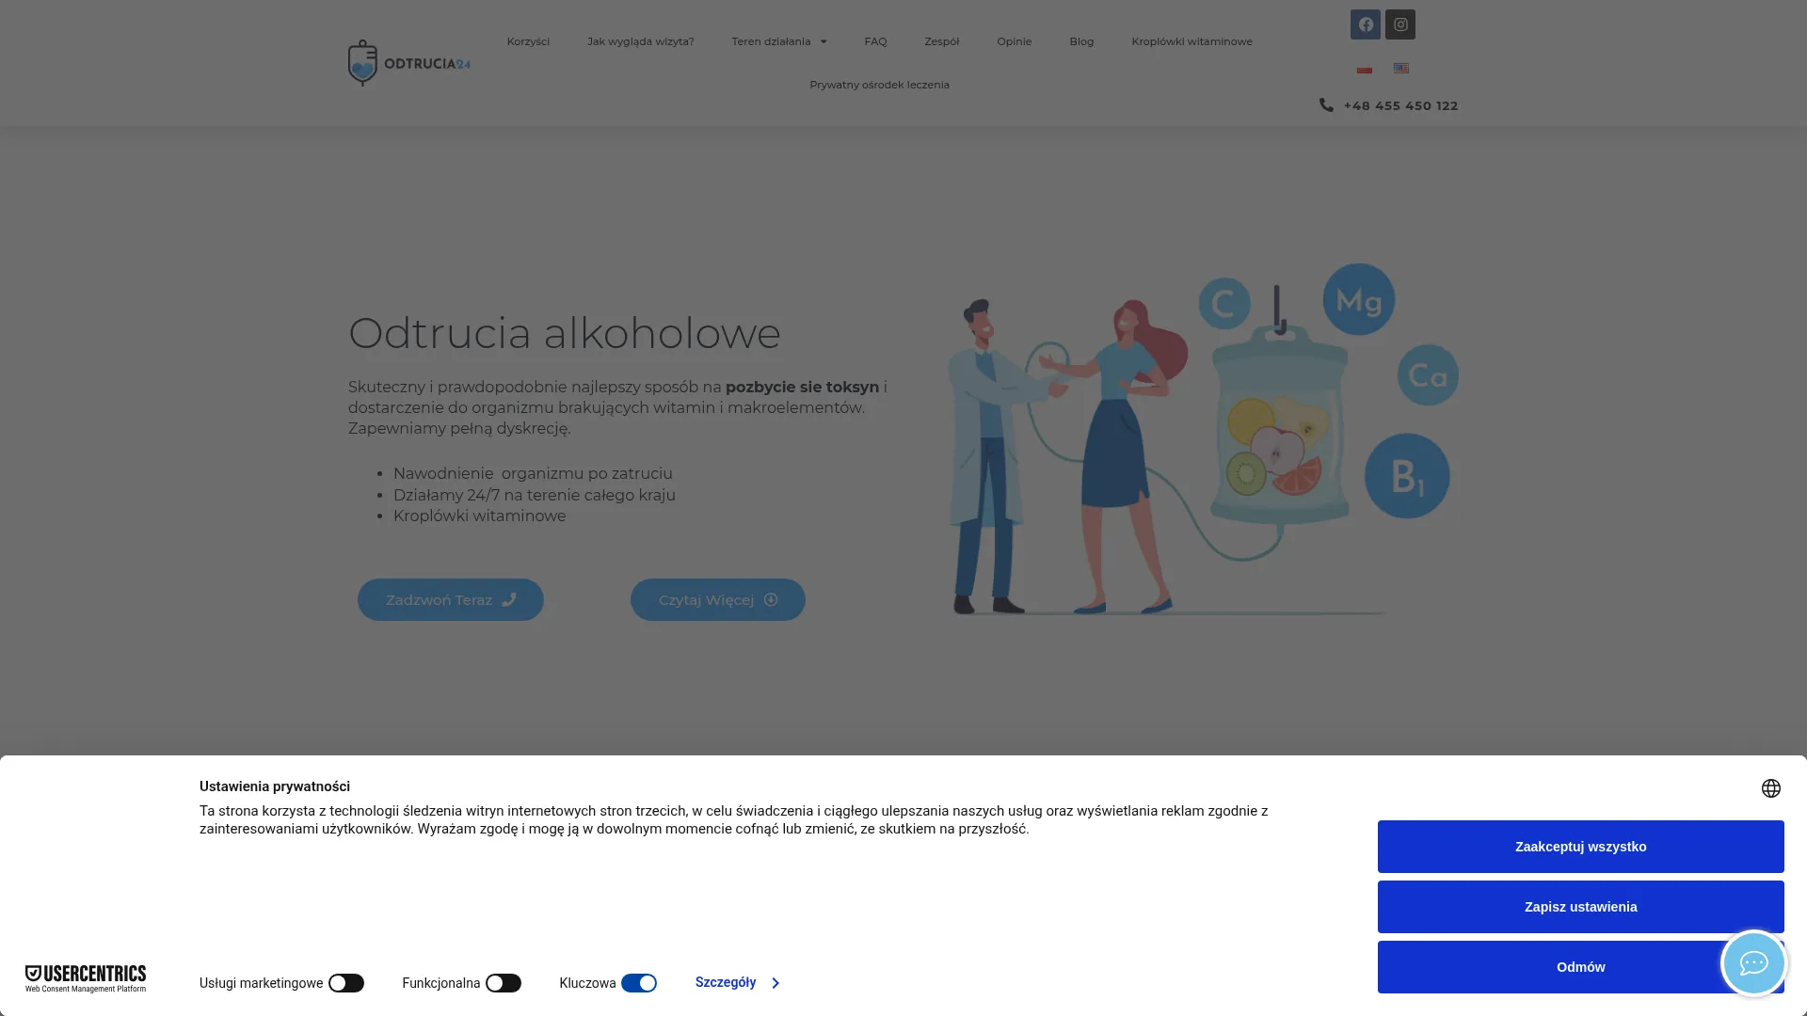
Task: Open the Facebook page icon
Action: pos(1365,24)
